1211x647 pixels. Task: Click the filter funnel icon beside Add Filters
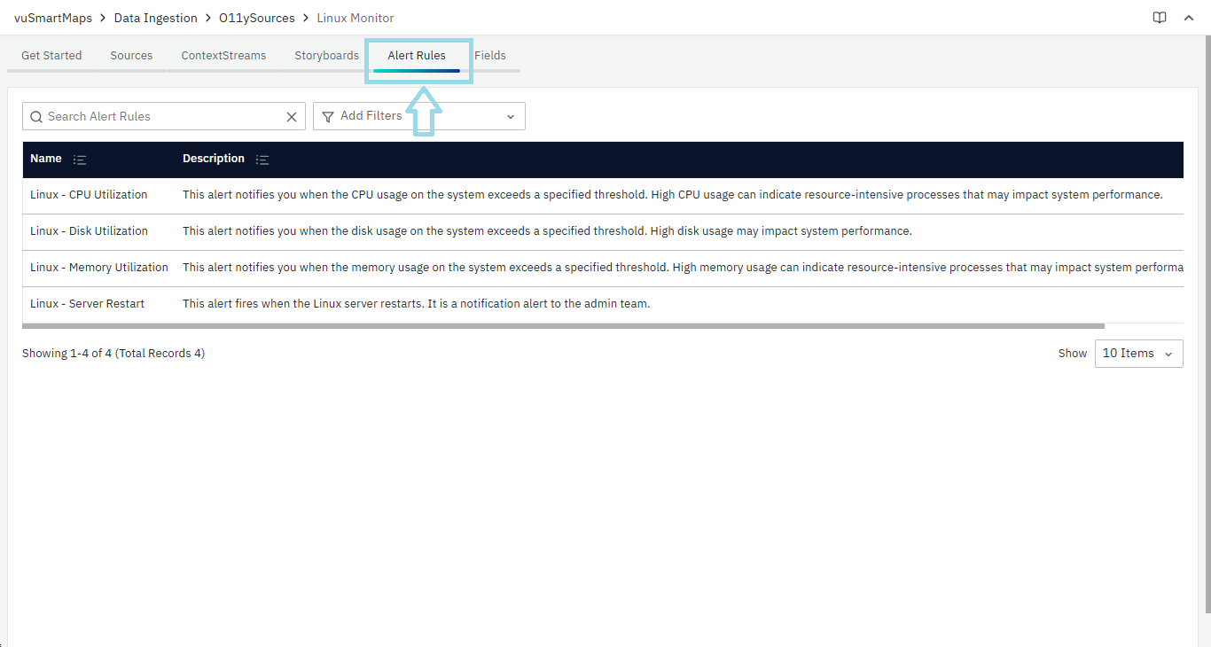point(329,116)
